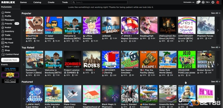Open the Avatar sidebar icon
Image resolution: width=223 pixels, height=108 pixels.
pyautogui.click(x=3, y=28)
